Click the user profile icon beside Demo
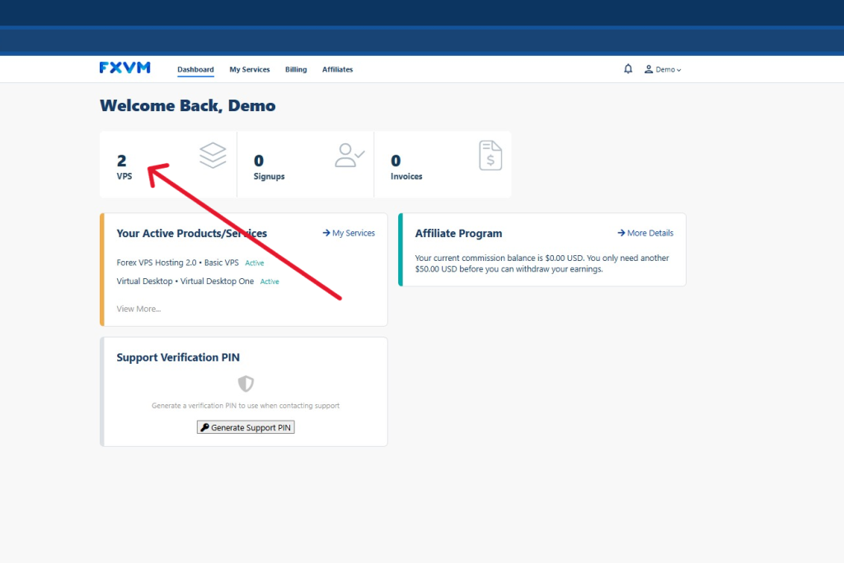The height and width of the screenshot is (563, 844). pos(649,70)
